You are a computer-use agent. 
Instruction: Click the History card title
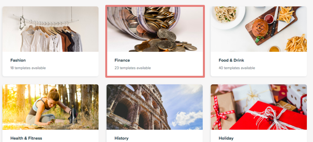coord(122,138)
